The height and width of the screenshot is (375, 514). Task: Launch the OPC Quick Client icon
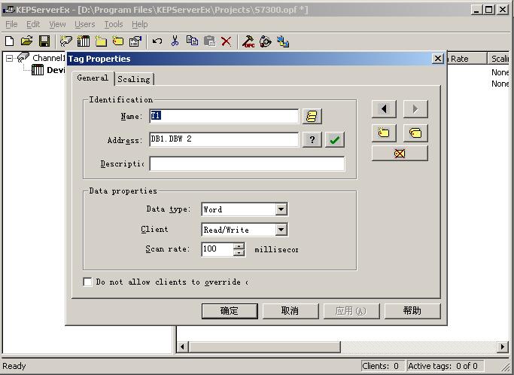pyautogui.click(x=248, y=41)
